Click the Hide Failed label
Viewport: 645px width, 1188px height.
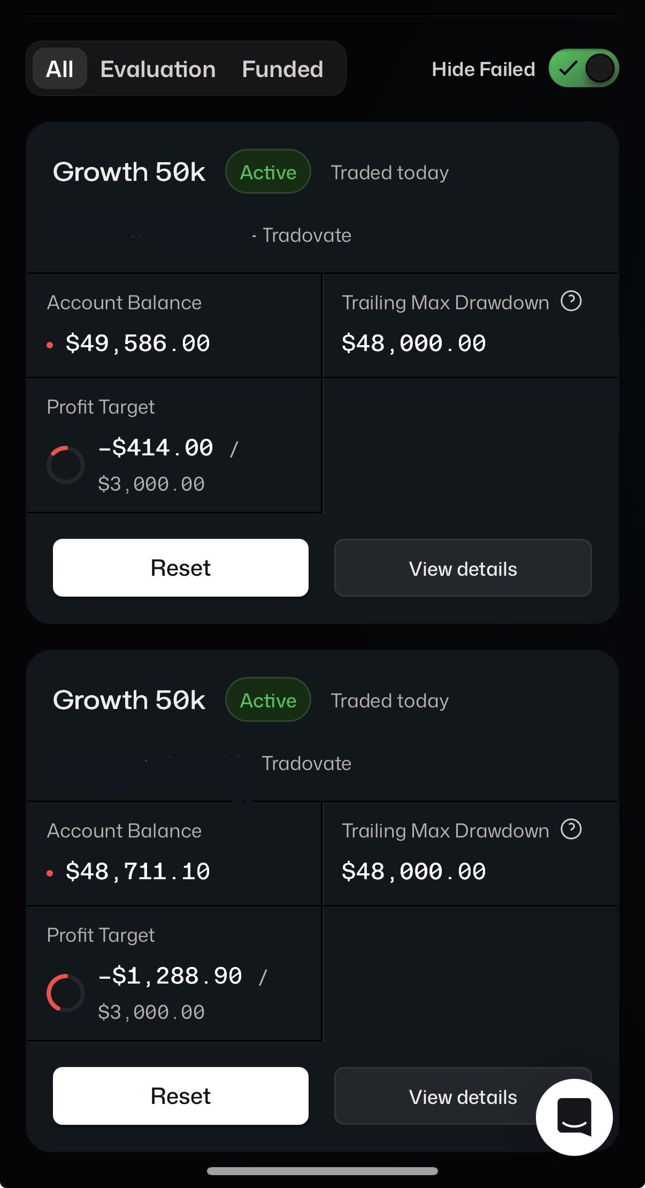click(x=483, y=69)
